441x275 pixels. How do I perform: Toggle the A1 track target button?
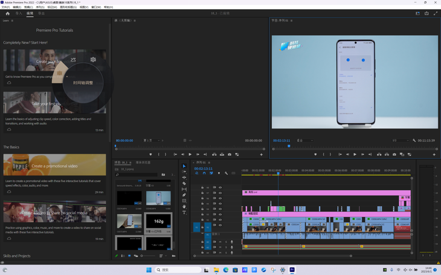(x=208, y=235)
